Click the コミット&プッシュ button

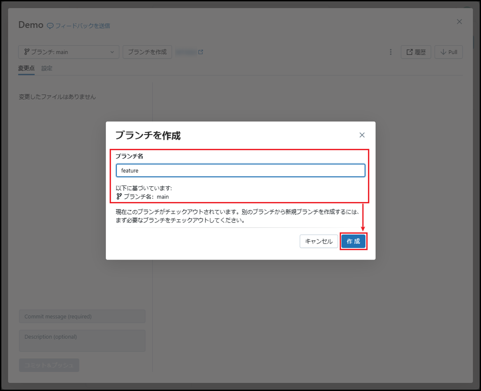pyautogui.click(x=49, y=365)
